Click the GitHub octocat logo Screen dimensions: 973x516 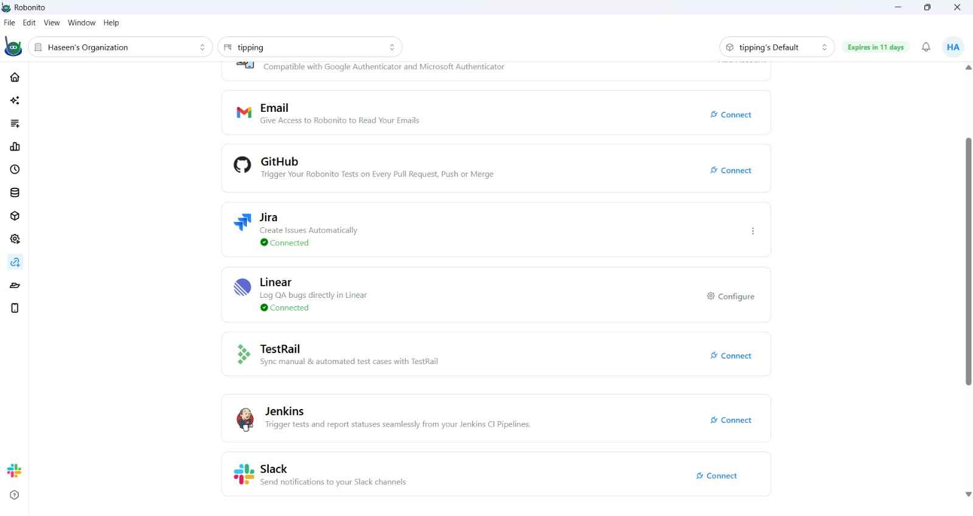tap(243, 165)
